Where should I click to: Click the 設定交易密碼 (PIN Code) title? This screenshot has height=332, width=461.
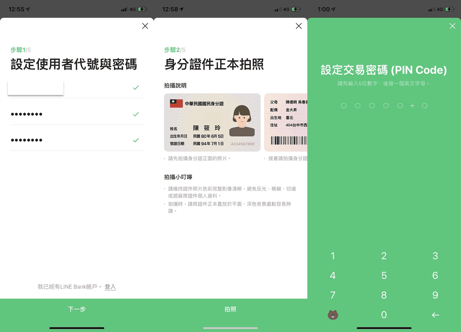point(383,70)
